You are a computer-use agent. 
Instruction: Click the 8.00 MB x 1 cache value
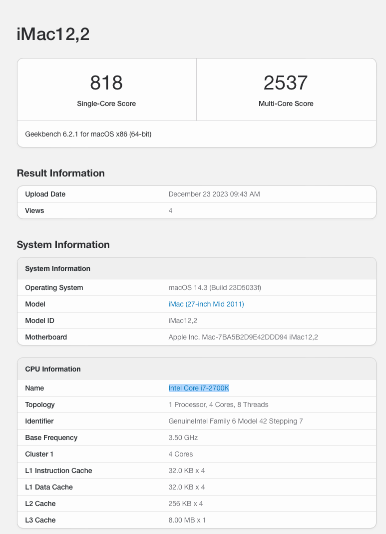click(x=187, y=520)
